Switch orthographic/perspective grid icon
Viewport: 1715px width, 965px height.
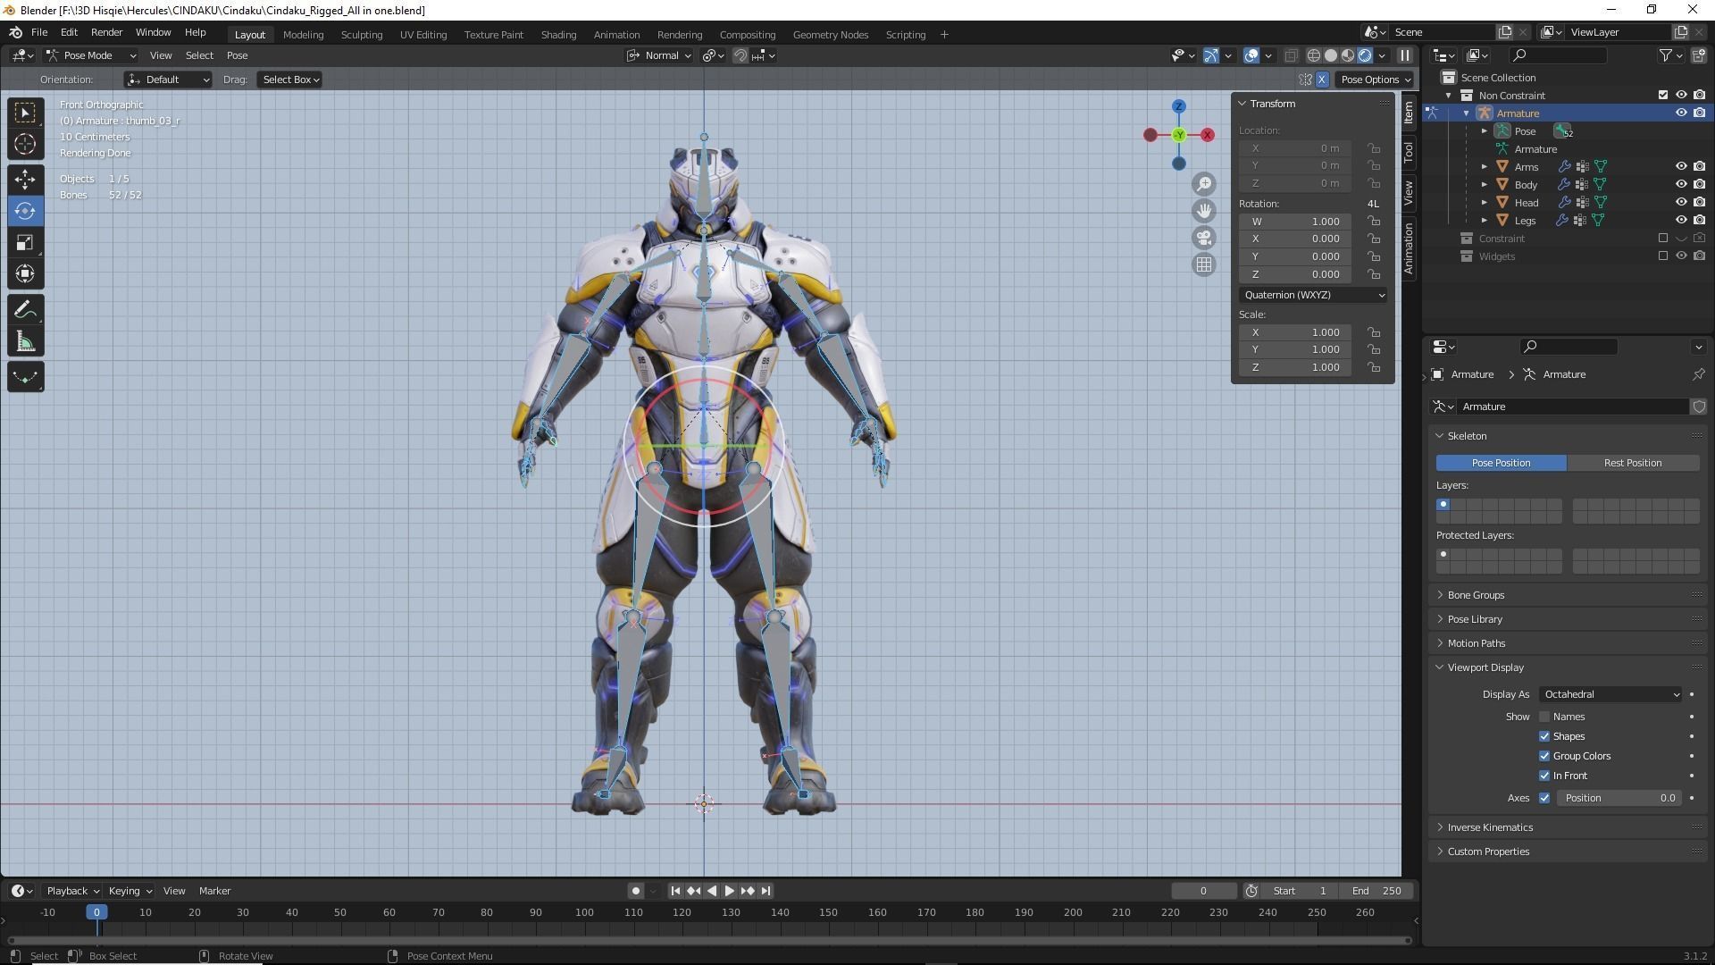pos(1204,264)
